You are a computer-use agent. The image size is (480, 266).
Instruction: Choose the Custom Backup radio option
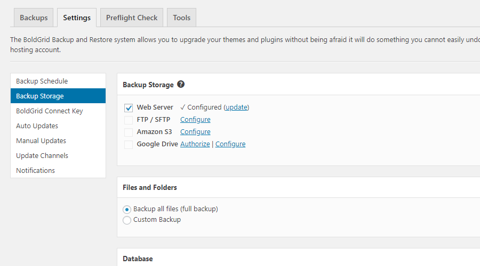tap(127, 220)
